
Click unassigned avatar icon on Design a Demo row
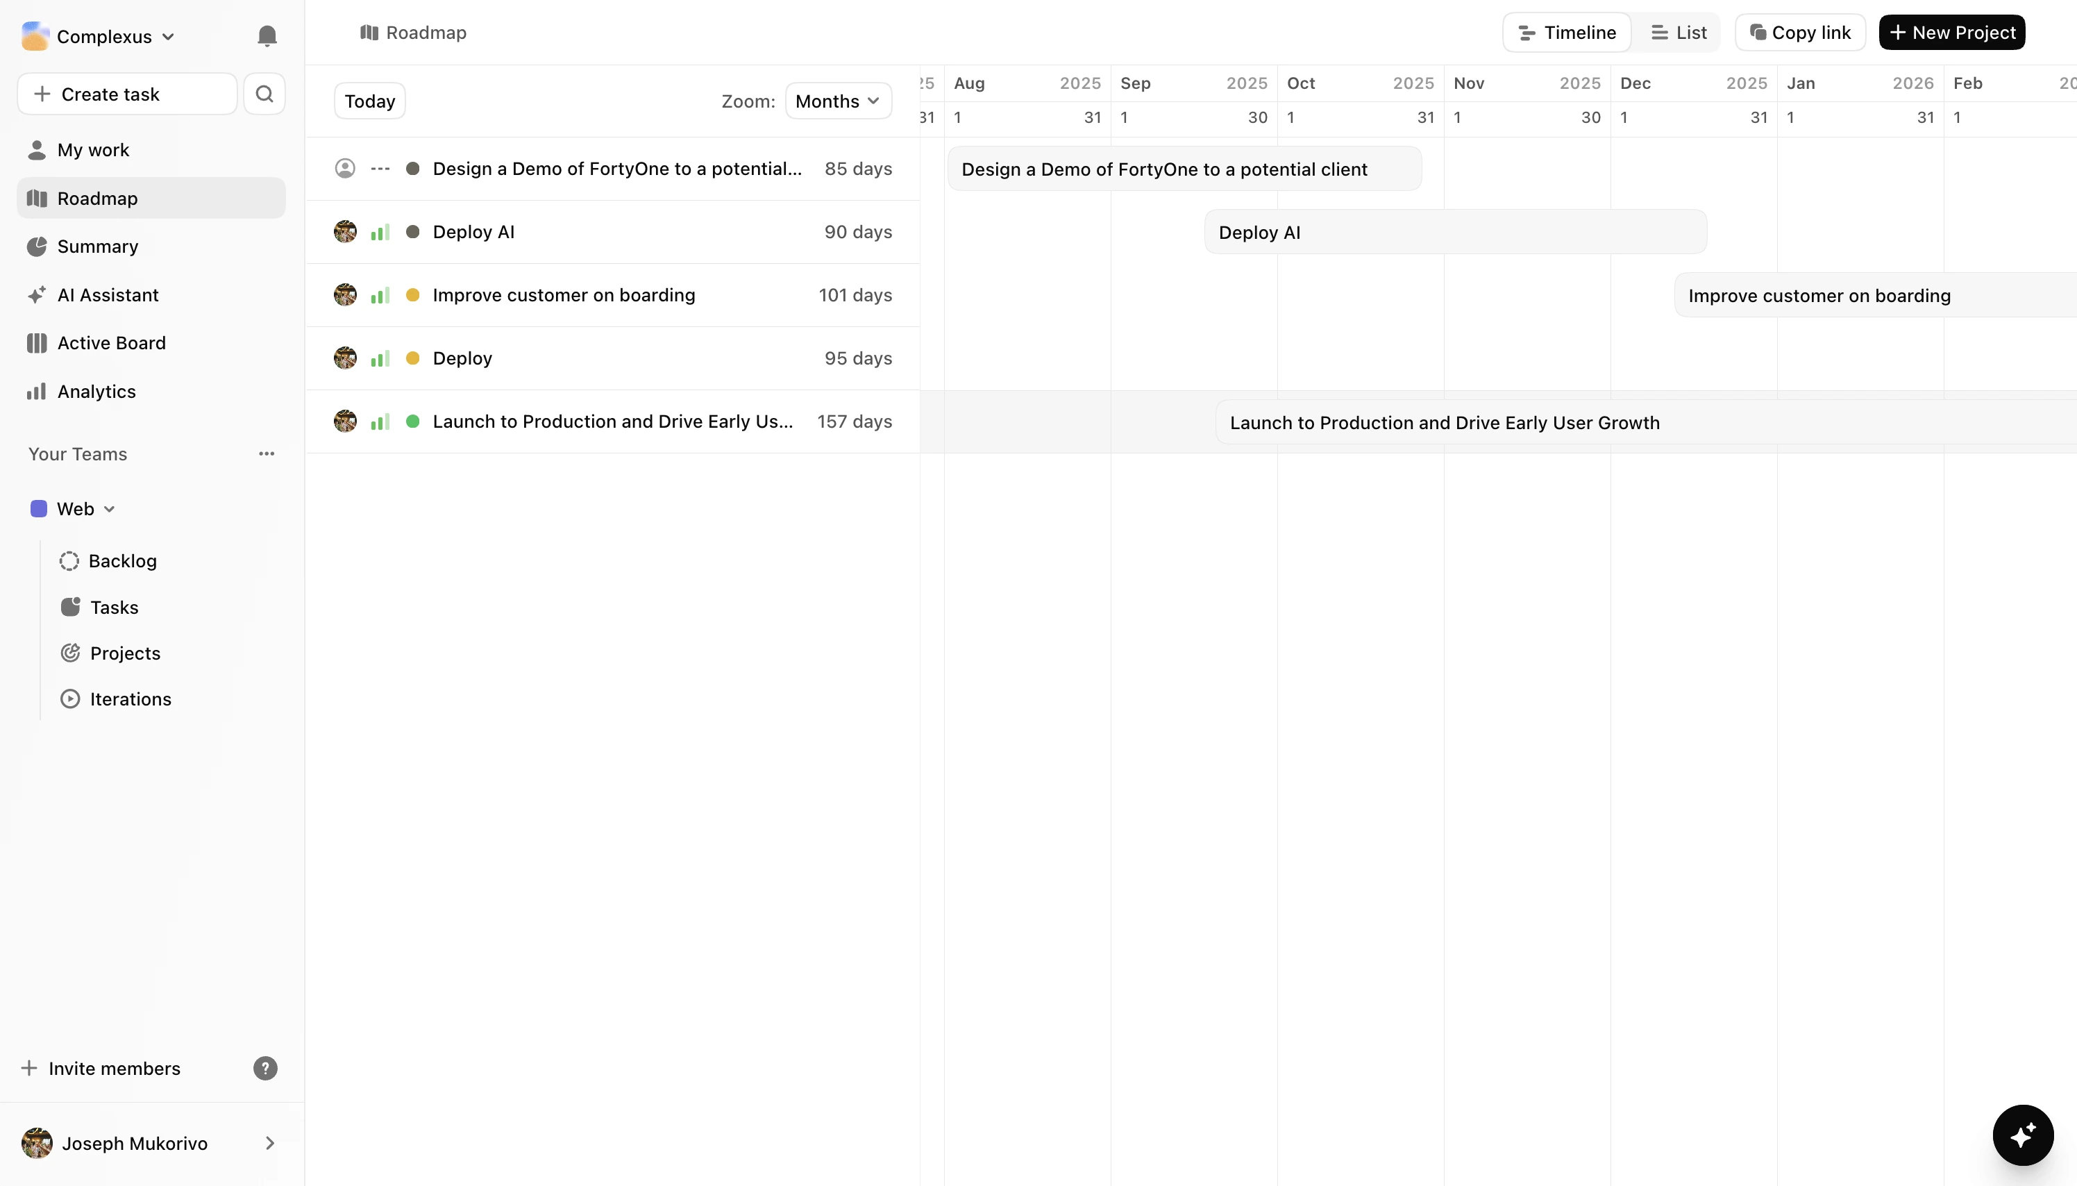(x=345, y=169)
